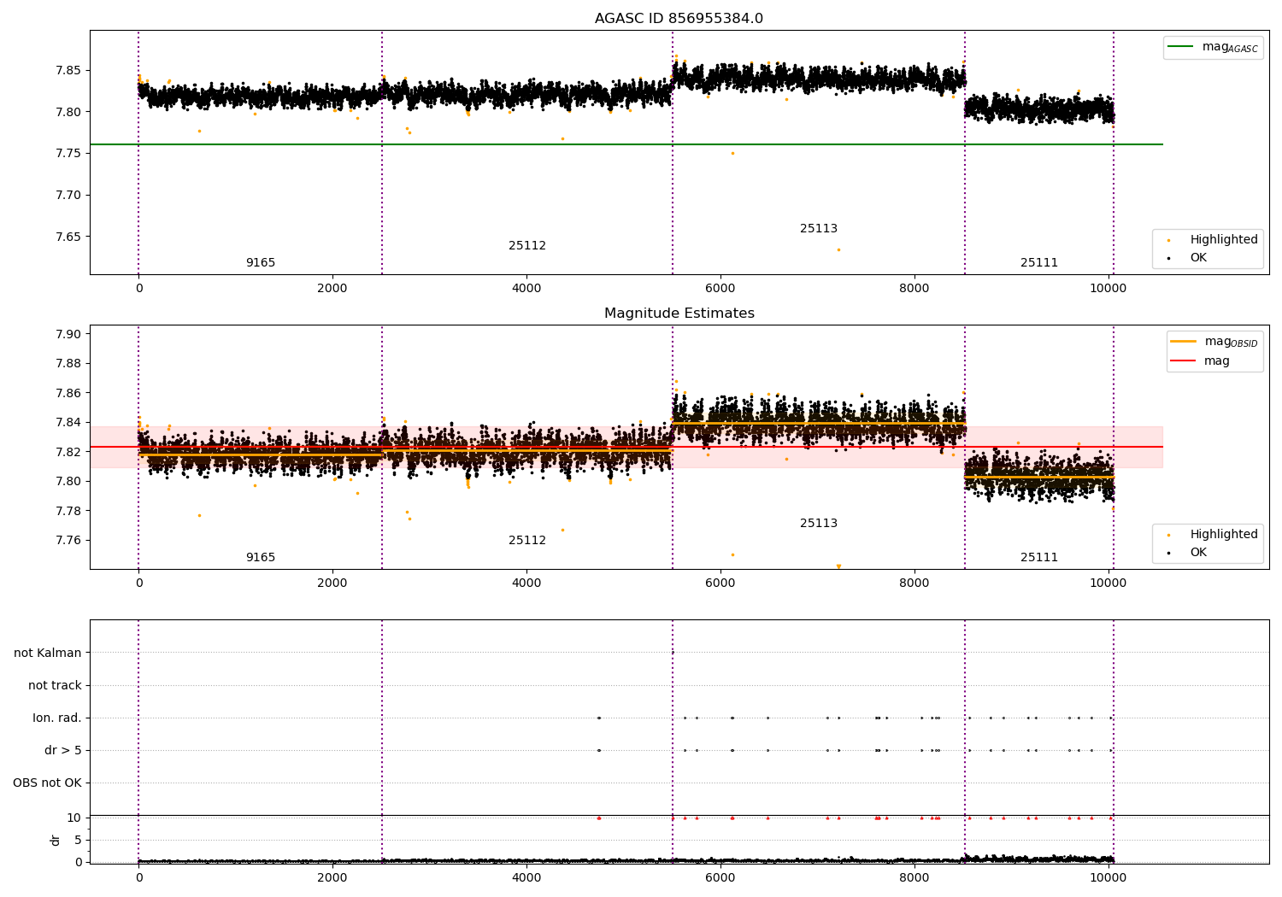Select red mag legend entry in middle plot
Image resolution: width=1282 pixels, height=897 pixels.
click(1201, 361)
